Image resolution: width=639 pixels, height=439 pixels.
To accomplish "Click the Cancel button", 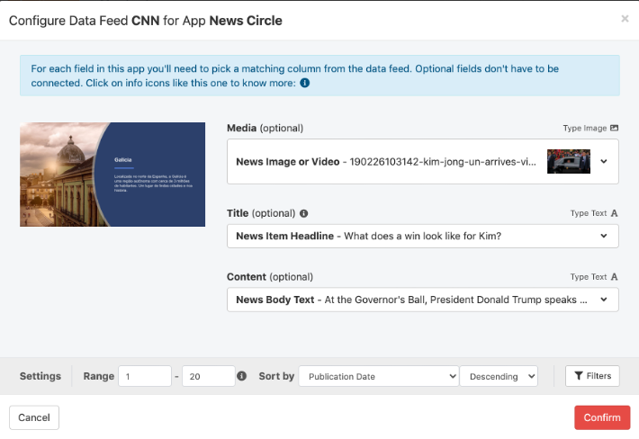I will 34,417.
